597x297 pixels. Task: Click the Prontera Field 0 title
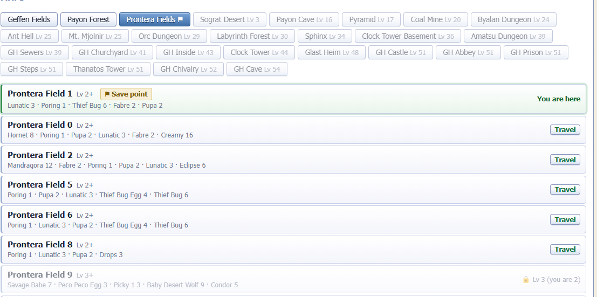click(40, 125)
